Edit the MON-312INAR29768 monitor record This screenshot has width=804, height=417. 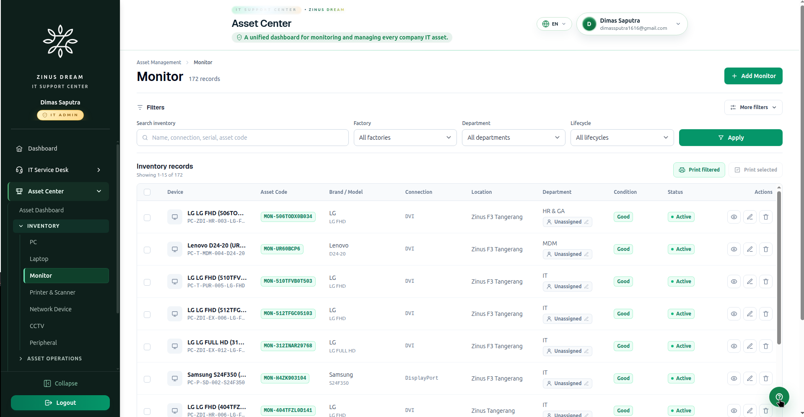pyautogui.click(x=750, y=346)
